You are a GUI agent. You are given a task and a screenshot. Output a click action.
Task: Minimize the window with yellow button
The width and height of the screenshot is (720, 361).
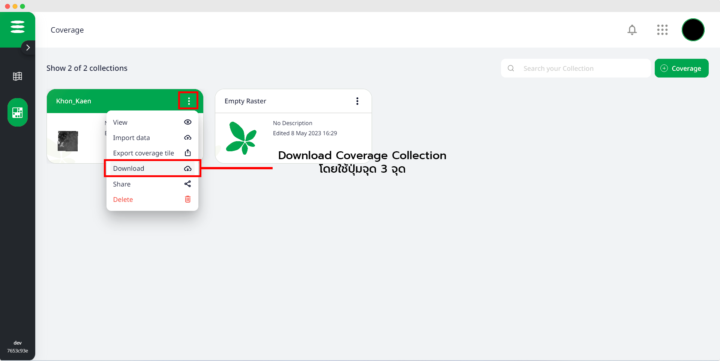tap(15, 6)
